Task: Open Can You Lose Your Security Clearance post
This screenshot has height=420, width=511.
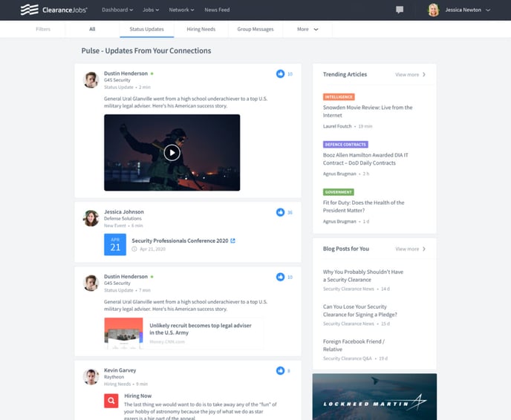Action: [x=360, y=311]
